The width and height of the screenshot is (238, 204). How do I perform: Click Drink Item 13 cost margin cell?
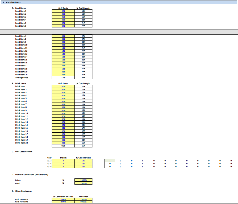83,122
